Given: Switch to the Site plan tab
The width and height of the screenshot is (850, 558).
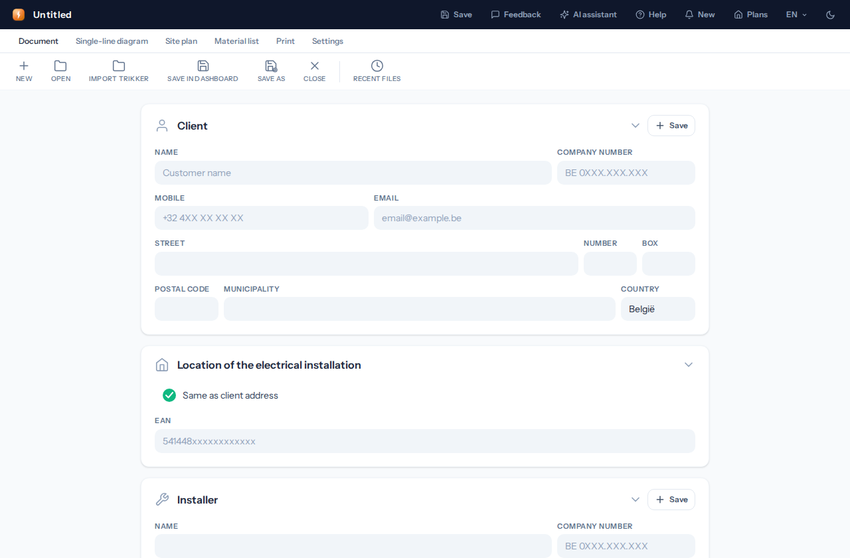Looking at the screenshot, I should 181,41.
